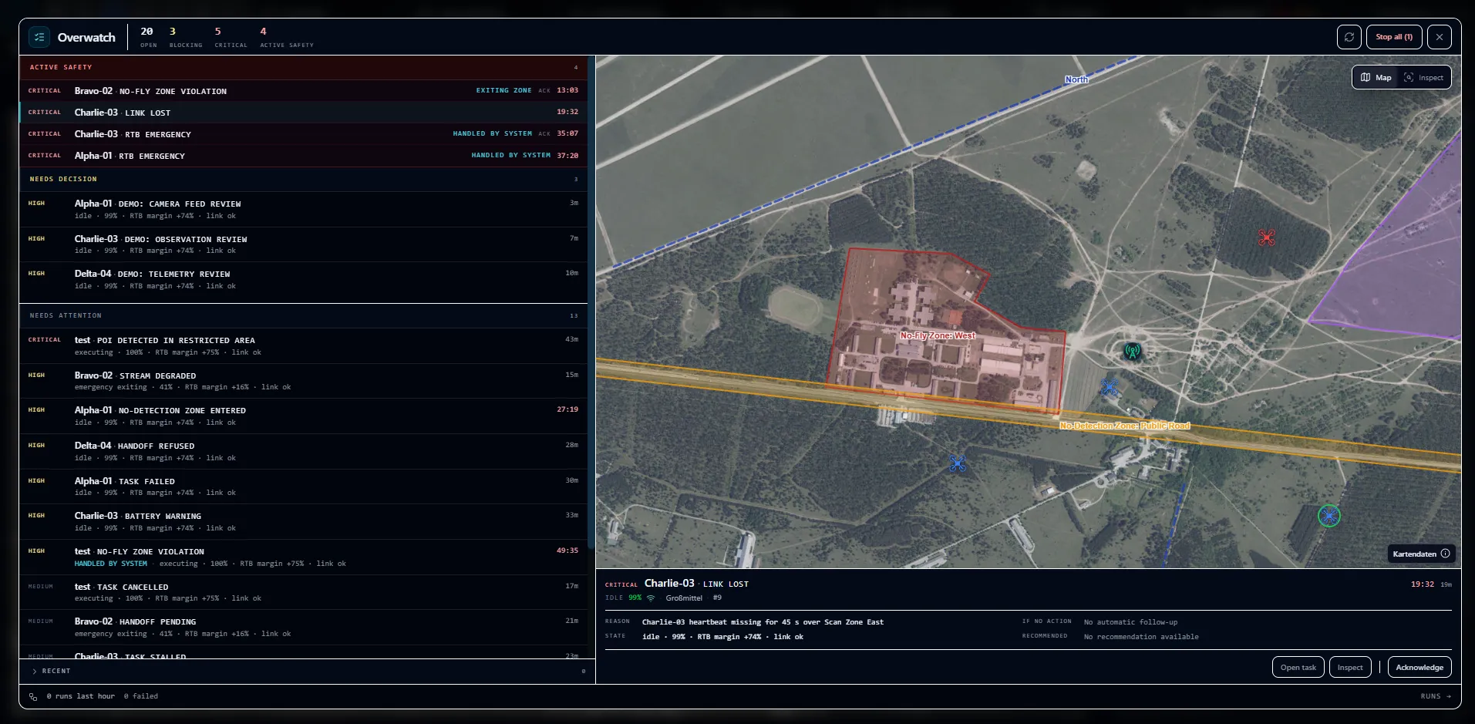Image resolution: width=1475 pixels, height=724 pixels.
Task: Click the EXITING ZONE status on Bravo-02
Action: (x=503, y=90)
